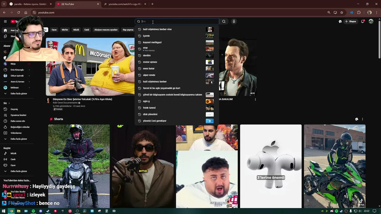Expand Daha fazla göster under Keşfet
The image size is (381, 214).
click(x=18, y=171)
